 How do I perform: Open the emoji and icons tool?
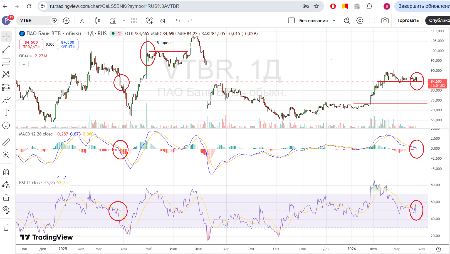click(x=6, y=125)
